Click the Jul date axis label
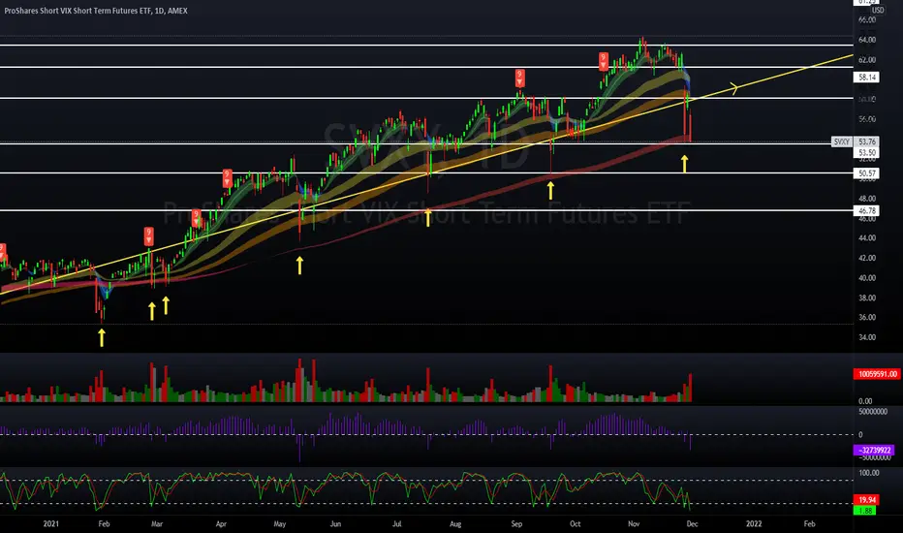Viewport: 903px width, 533px height. point(397,523)
